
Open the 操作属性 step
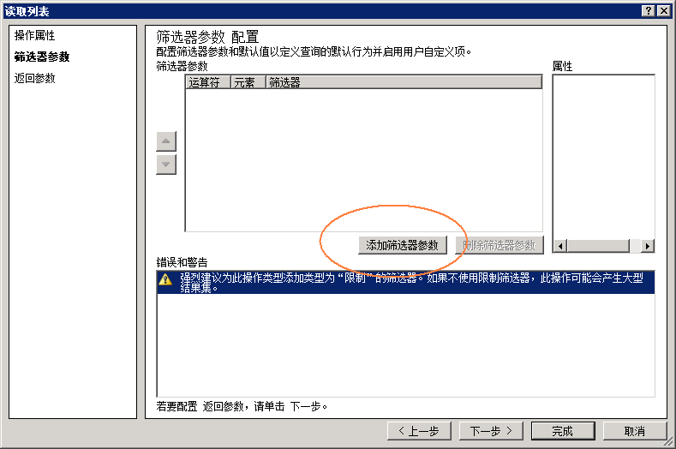pyautogui.click(x=34, y=35)
